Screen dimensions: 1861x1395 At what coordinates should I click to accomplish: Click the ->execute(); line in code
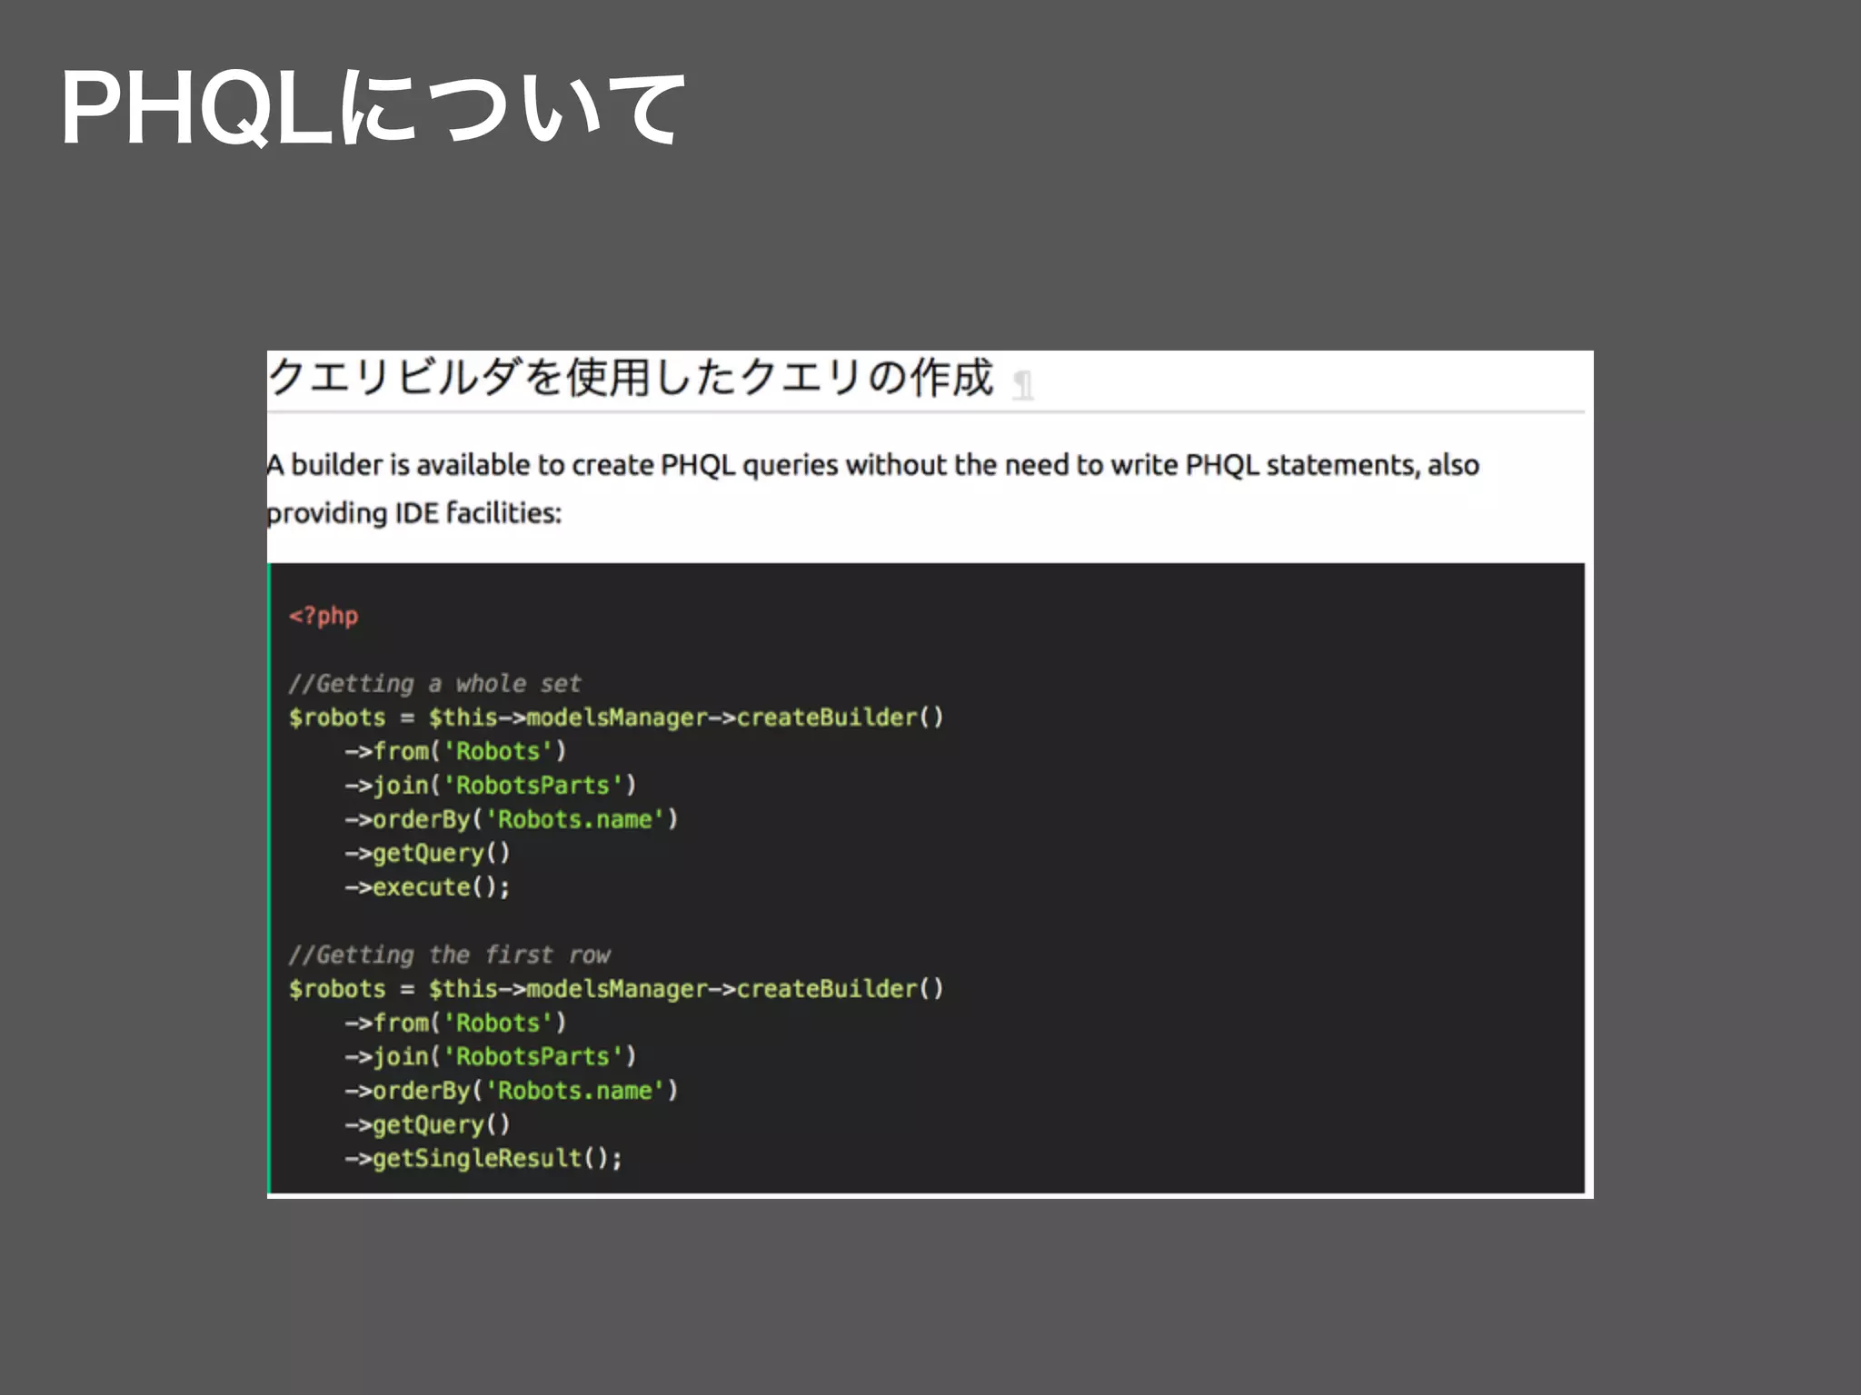pos(427,887)
